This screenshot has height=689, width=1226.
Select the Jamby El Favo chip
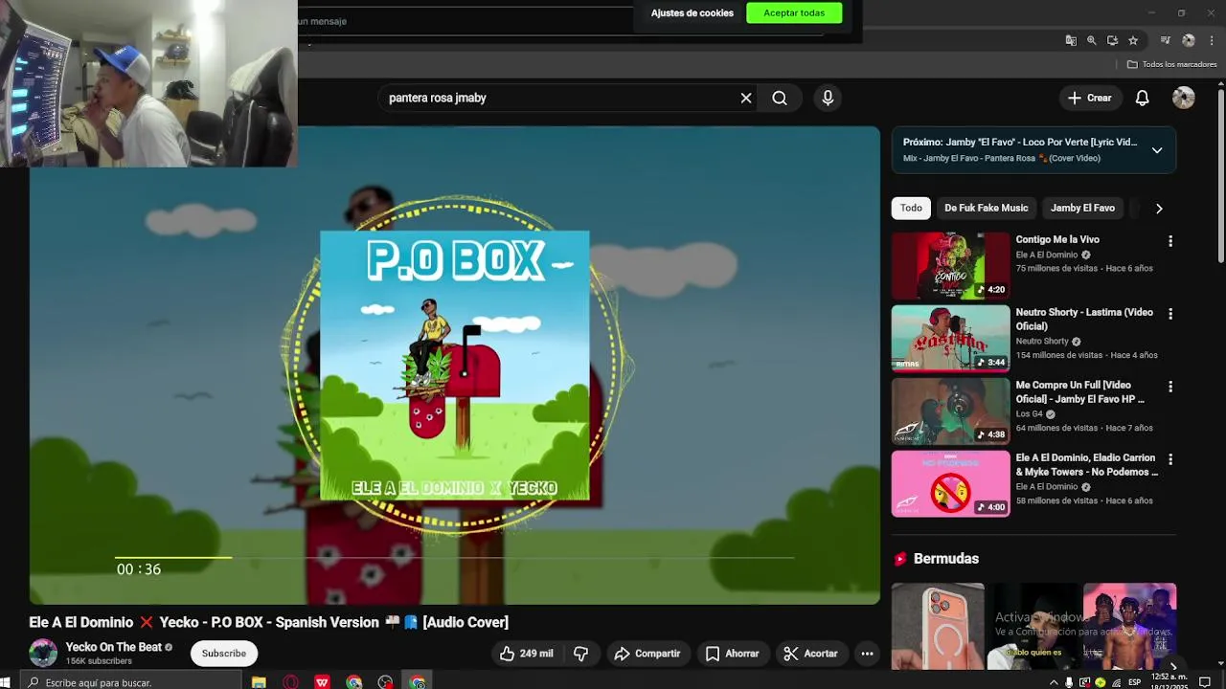pos(1082,208)
